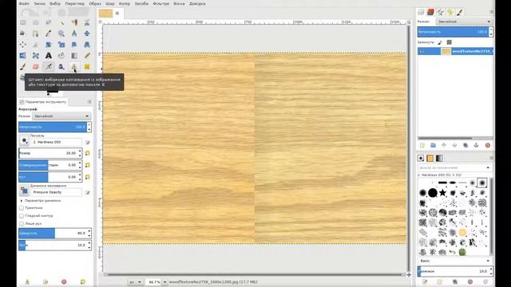Open the Файл menu

24,3
